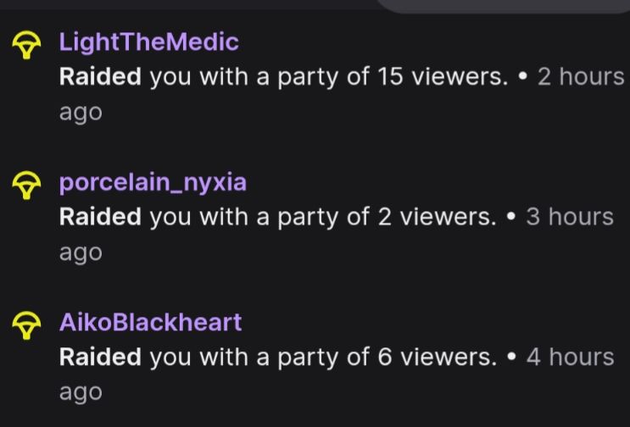Click bold "Raided" under LightTheMedic
Viewport: 630px width, 427px height.
coord(100,76)
